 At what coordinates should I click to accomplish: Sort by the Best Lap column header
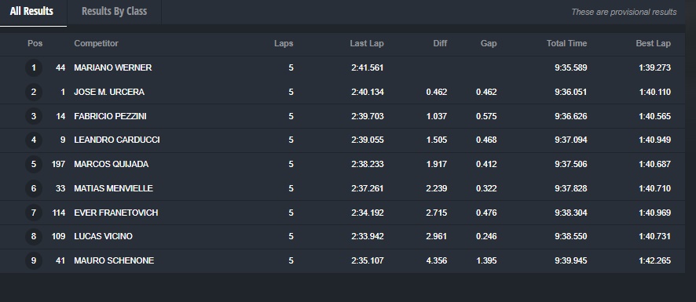[x=654, y=43]
